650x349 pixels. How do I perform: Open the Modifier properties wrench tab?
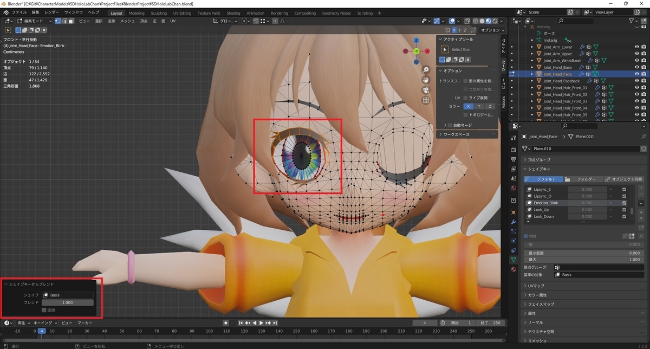[x=513, y=222]
